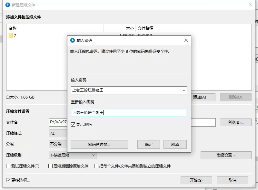Image resolution: width=258 pixels, height=190 pixels.
Task: Click the 压缩级别 label
Action: click(14, 155)
